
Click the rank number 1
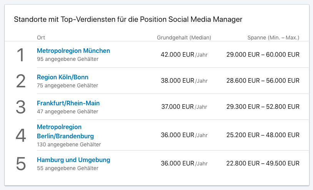coord(21,55)
